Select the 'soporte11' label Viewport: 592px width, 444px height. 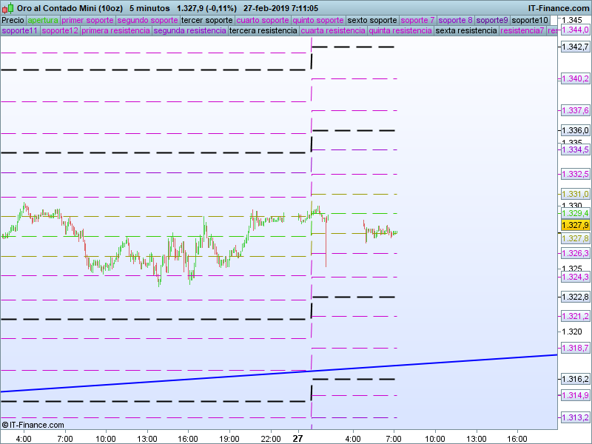point(20,31)
